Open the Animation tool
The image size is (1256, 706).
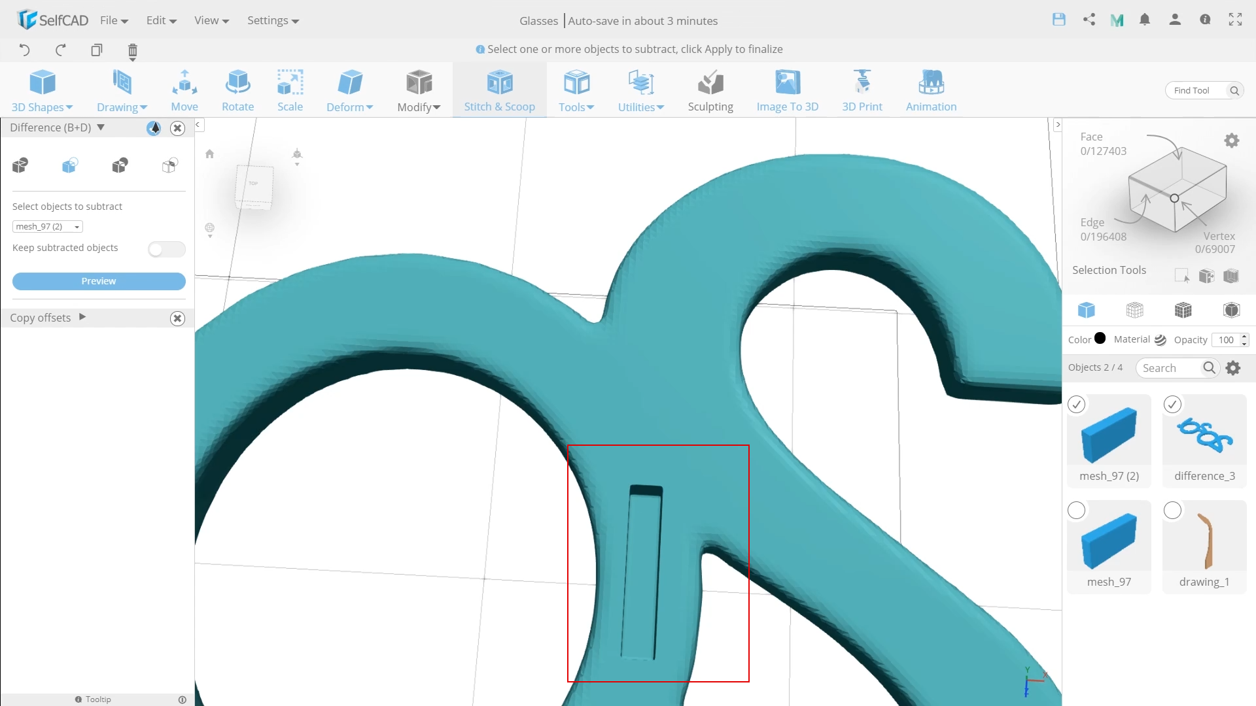click(x=931, y=91)
